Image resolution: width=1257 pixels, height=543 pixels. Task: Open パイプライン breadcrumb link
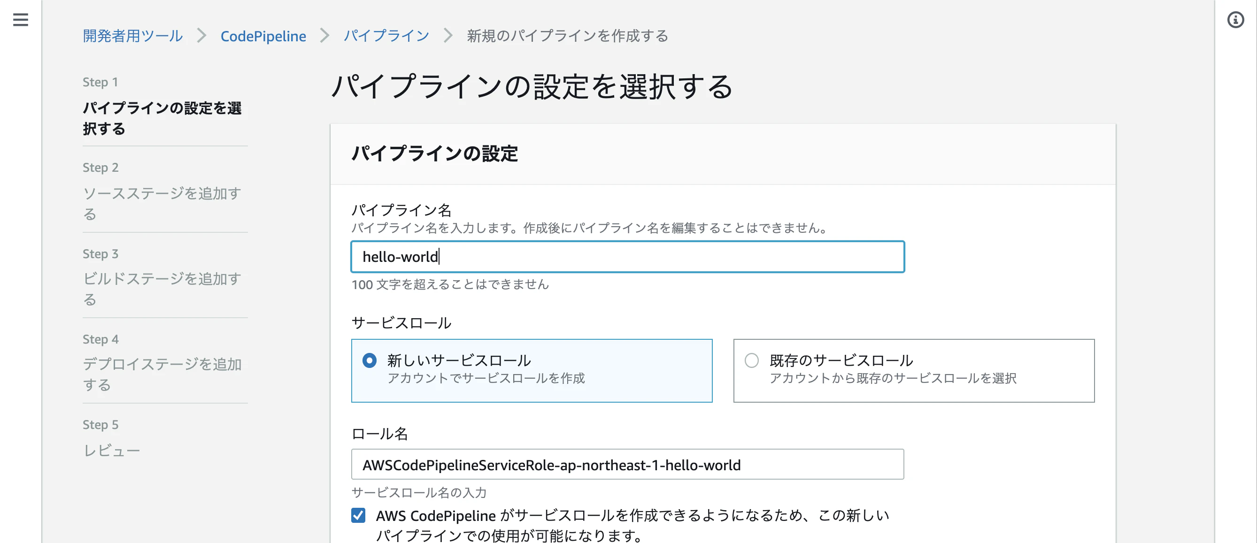pyautogui.click(x=386, y=36)
